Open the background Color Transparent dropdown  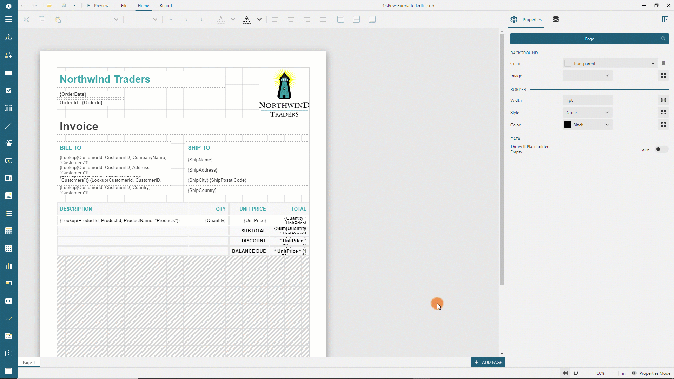coord(610,64)
